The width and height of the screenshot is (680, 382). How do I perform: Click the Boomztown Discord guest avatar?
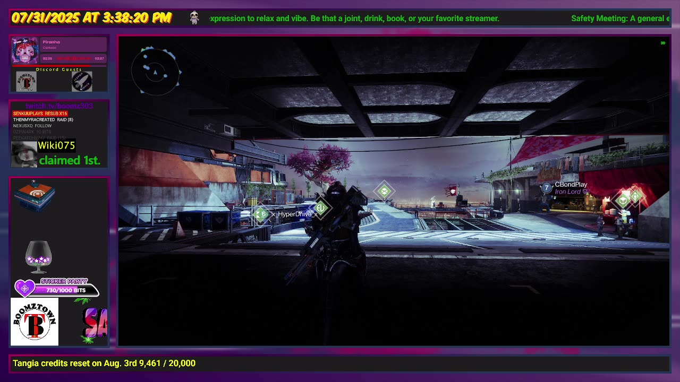[x=26, y=82]
